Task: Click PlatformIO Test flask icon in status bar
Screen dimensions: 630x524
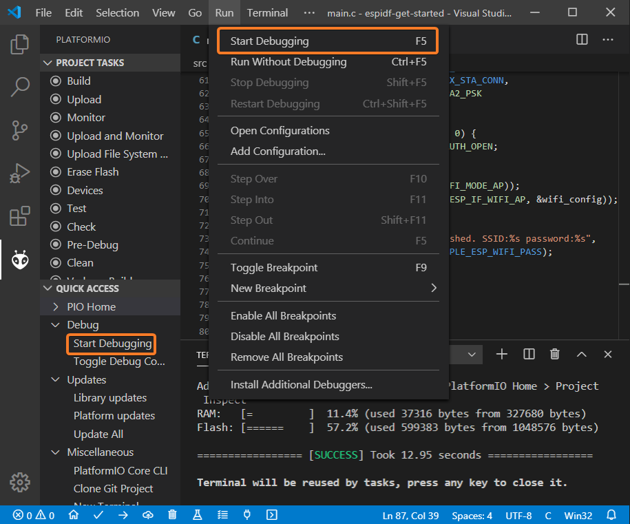Action: (198, 515)
